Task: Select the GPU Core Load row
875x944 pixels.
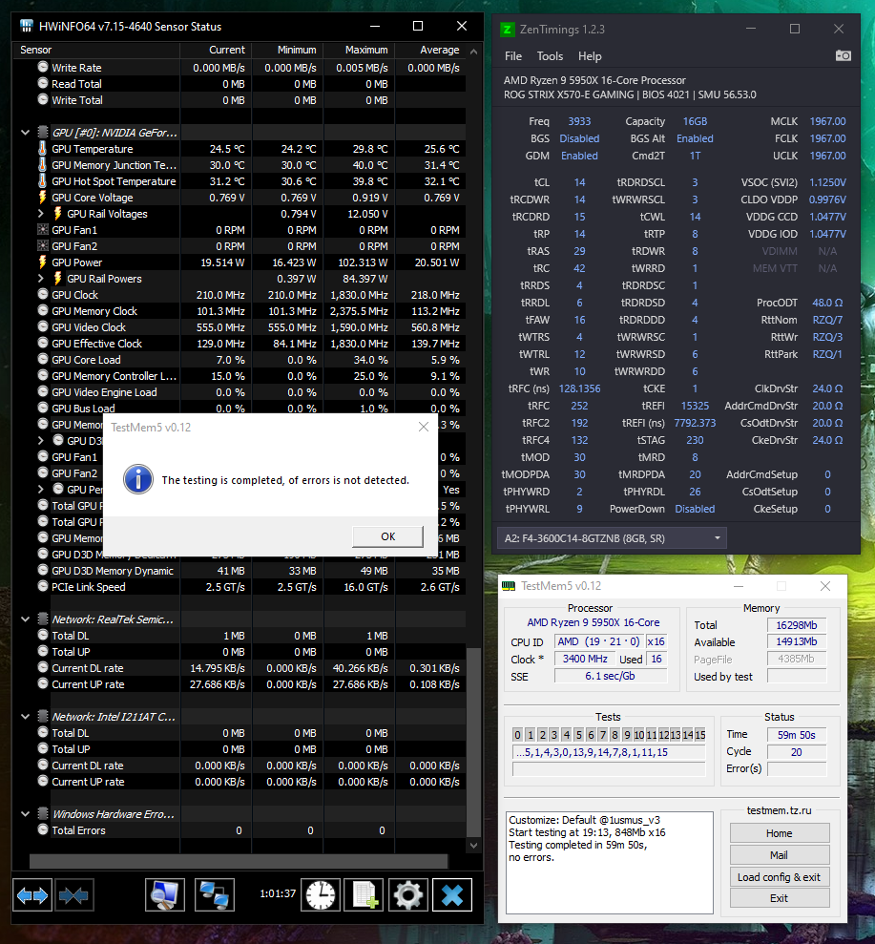Action: pos(239,360)
